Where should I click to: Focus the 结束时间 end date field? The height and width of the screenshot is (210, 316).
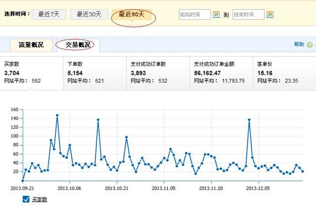248,14
